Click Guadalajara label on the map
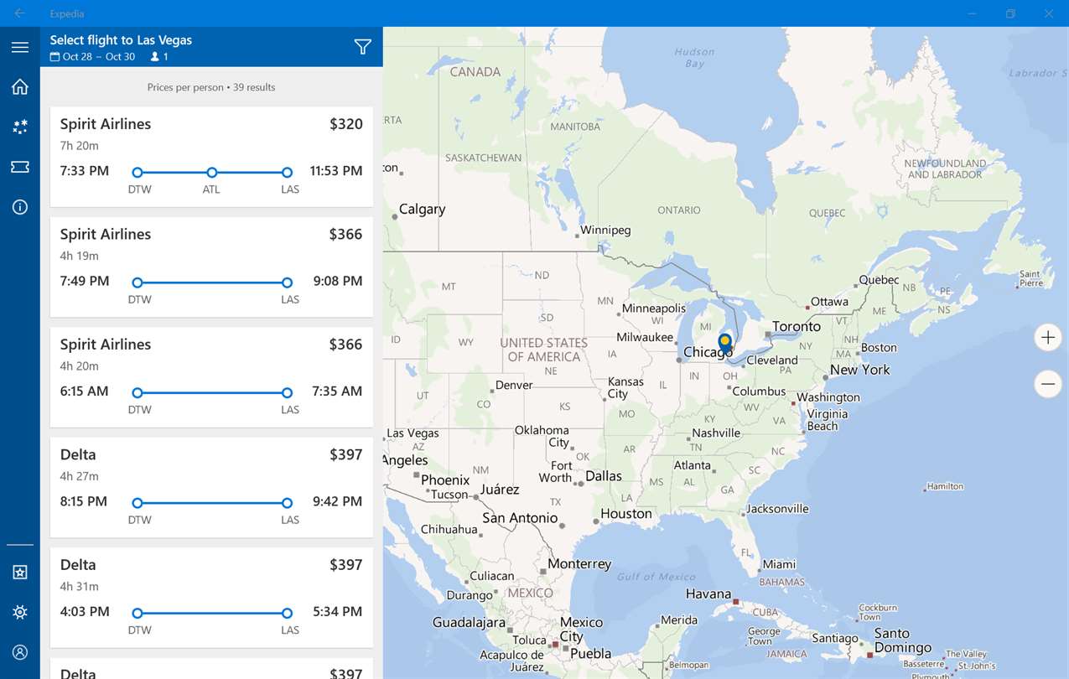Screen dimensions: 1069x679 pyautogui.click(x=469, y=623)
